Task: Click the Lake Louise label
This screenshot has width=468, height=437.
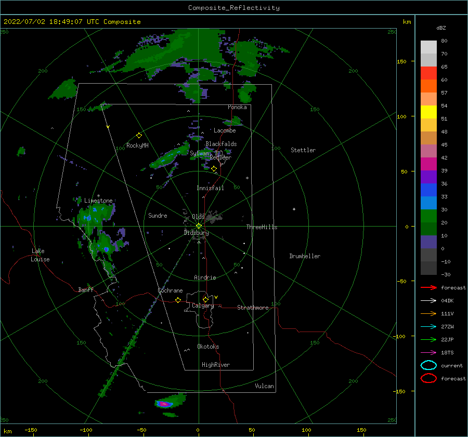Action: [x=40, y=255]
